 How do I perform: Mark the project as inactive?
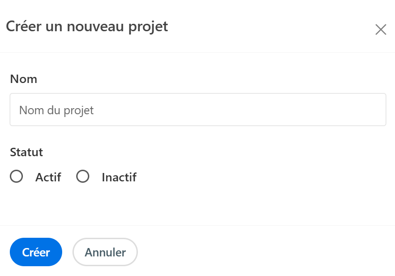tap(83, 177)
